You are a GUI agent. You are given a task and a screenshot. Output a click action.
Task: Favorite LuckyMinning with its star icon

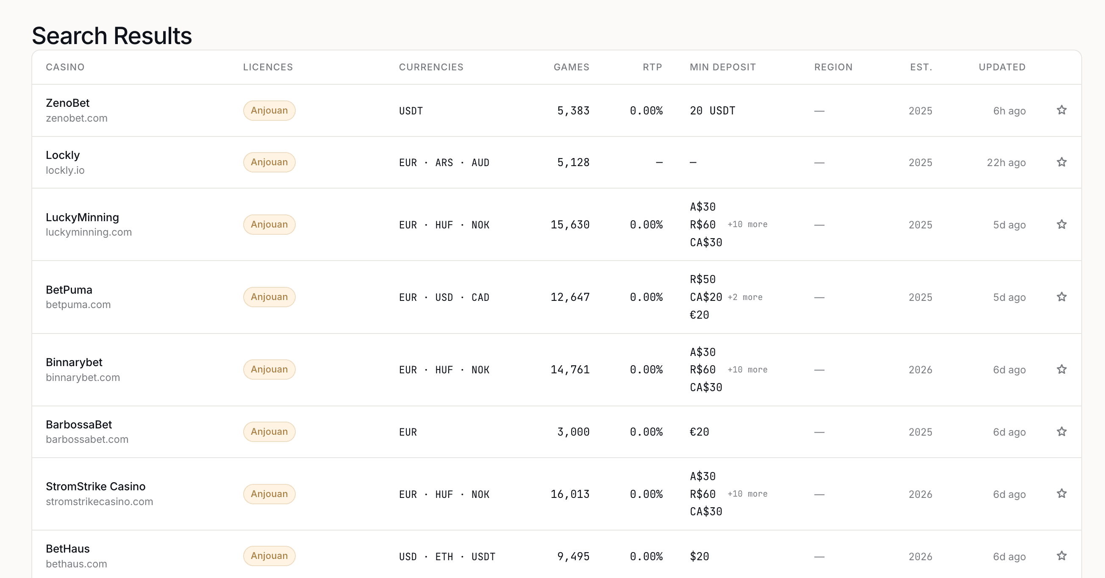[x=1061, y=225]
